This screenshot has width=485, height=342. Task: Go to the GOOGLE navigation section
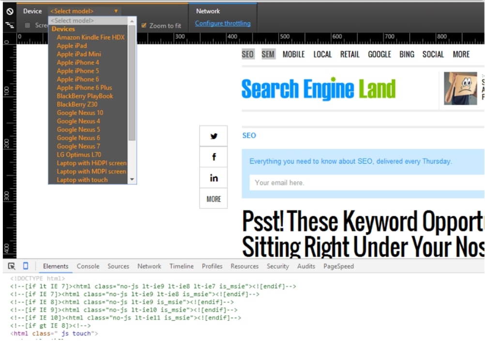(379, 55)
